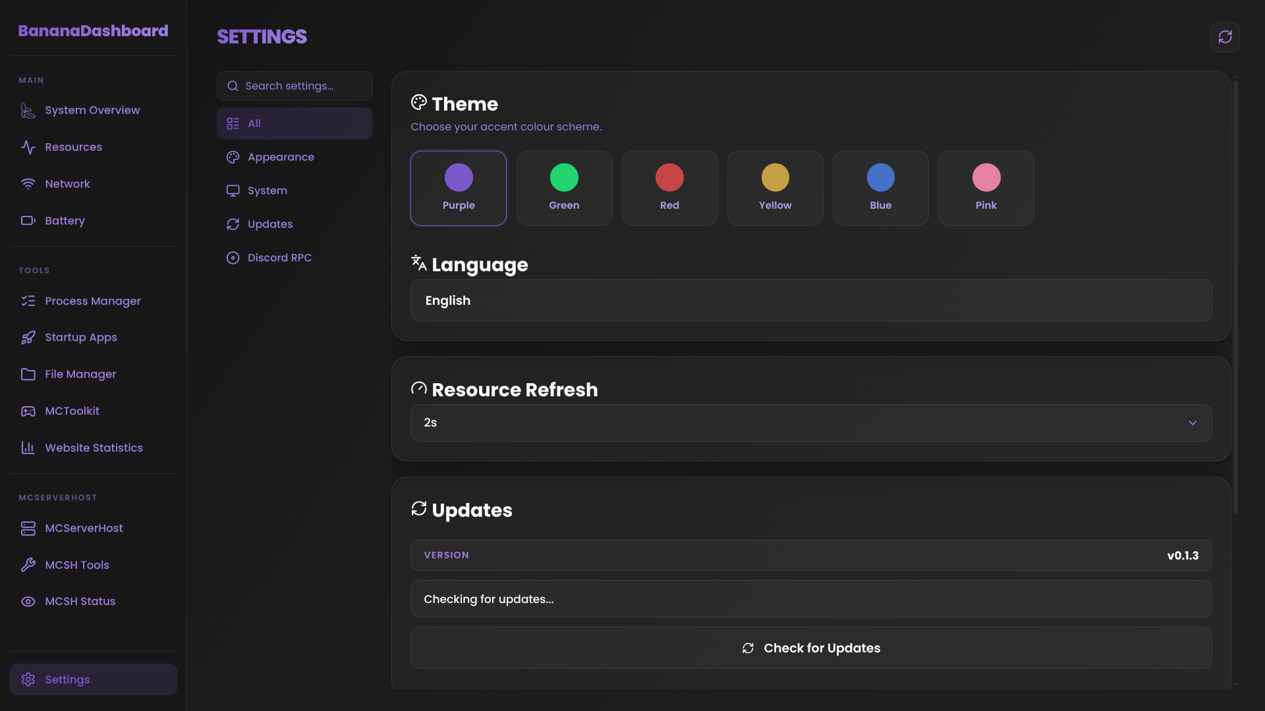Viewport: 1265px width, 711px height.
Task: Click the gauge icon beside the Resource Refresh heading
Action: 419,388
